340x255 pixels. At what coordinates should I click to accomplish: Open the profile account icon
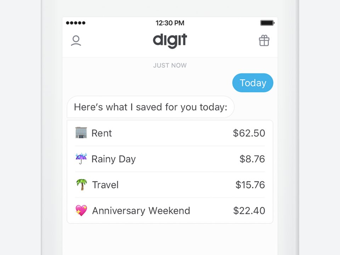(x=76, y=41)
